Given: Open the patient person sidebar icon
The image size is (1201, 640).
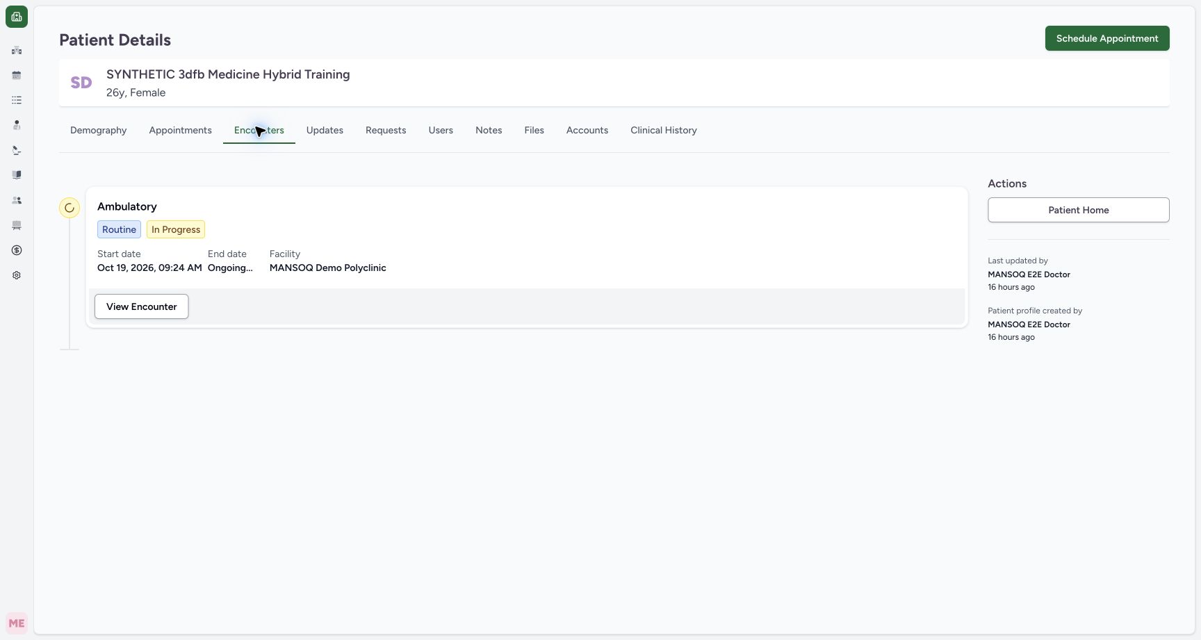Looking at the screenshot, I should [17, 125].
